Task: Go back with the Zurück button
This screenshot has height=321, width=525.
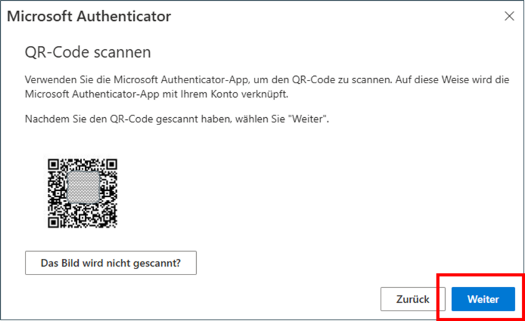Action: tap(413, 299)
